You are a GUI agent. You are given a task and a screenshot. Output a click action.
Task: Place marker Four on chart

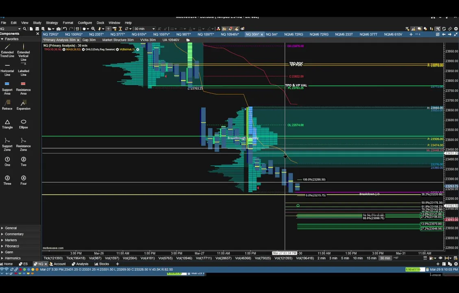tap(24, 180)
